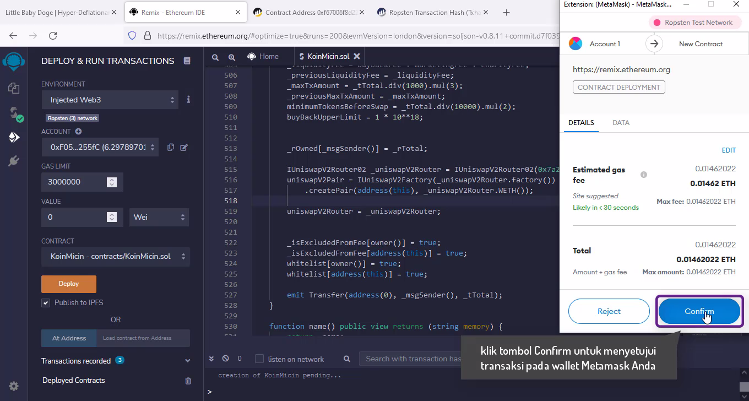
Task: Delete deployed contracts with trash icon
Action: click(x=188, y=381)
